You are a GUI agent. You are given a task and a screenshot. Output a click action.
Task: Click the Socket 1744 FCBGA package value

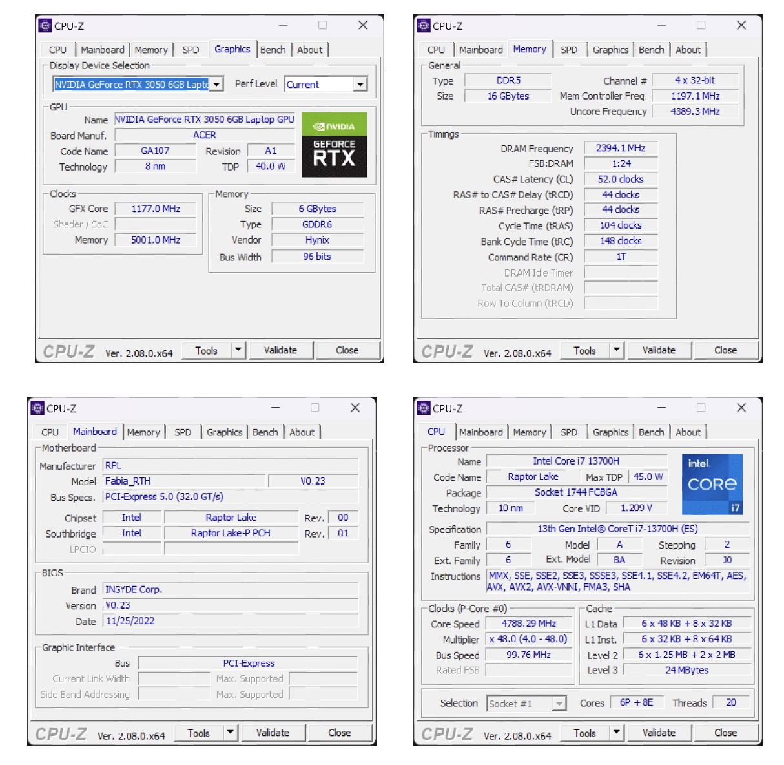point(576,492)
